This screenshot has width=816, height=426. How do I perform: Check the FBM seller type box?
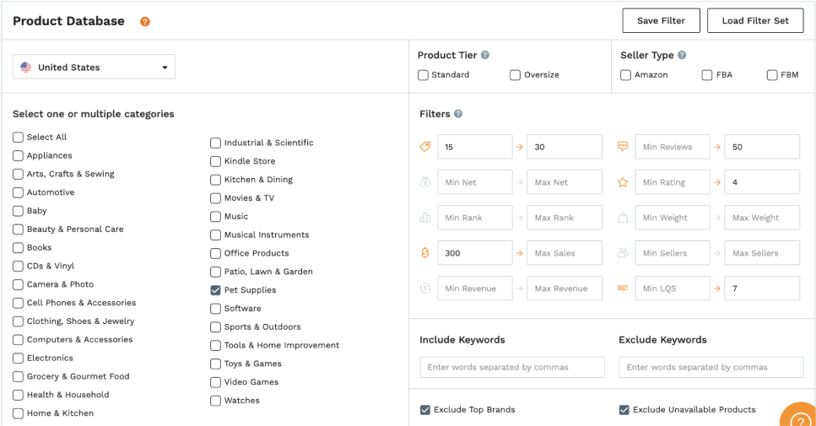pyautogui.click(x=772, y=75)
